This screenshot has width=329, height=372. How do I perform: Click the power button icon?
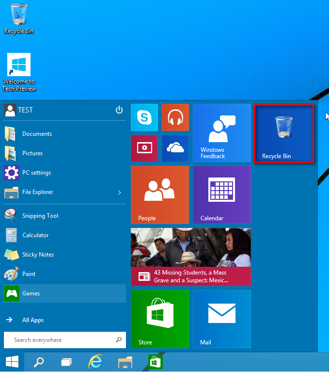click(119, 110)
